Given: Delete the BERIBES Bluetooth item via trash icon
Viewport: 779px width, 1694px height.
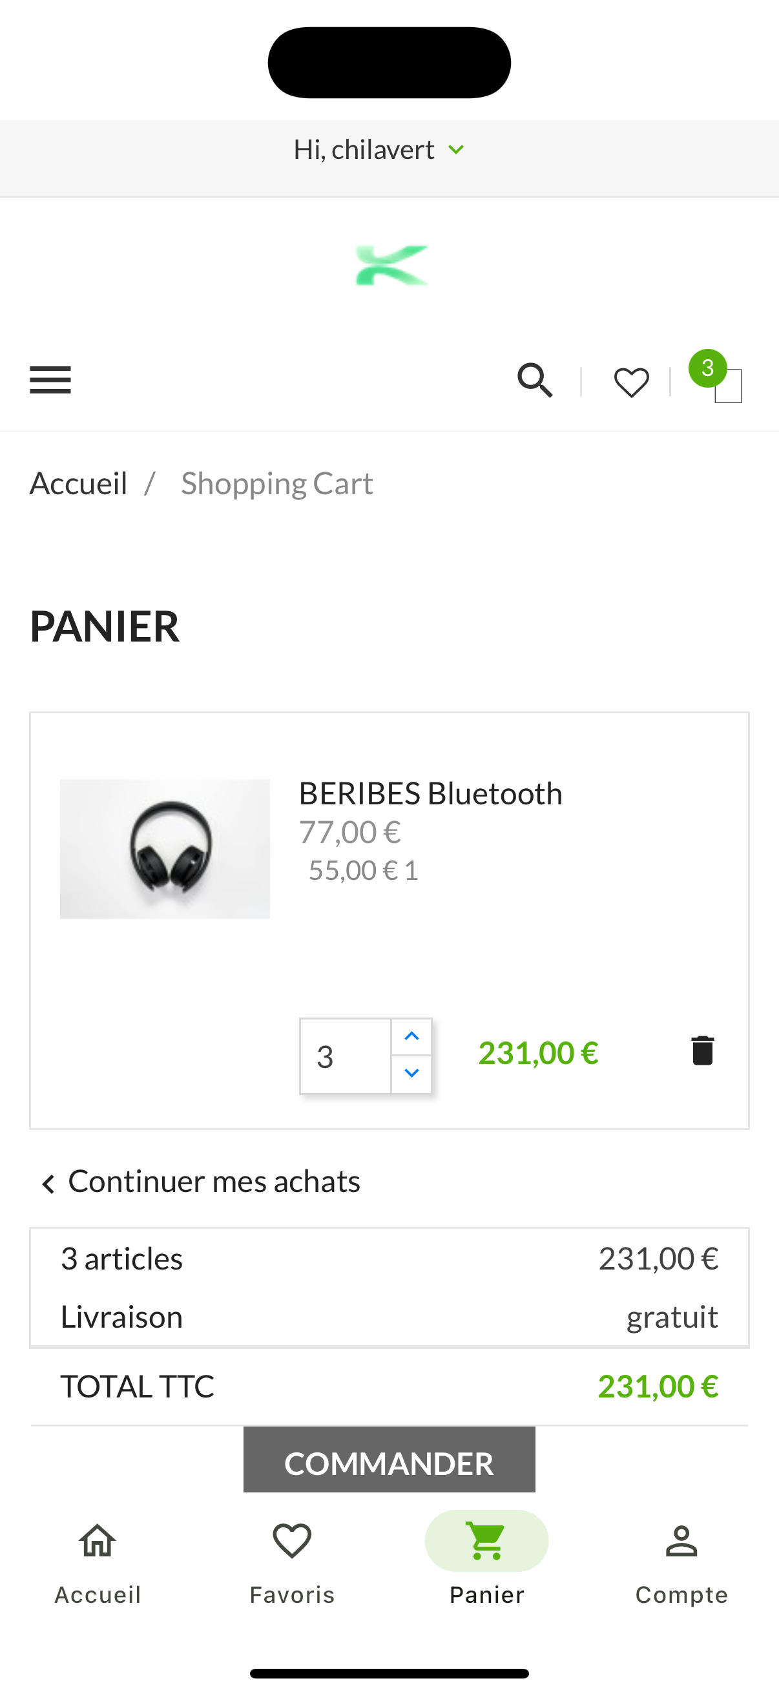Looking at the screenshot, I should (x=702, y=1051).
